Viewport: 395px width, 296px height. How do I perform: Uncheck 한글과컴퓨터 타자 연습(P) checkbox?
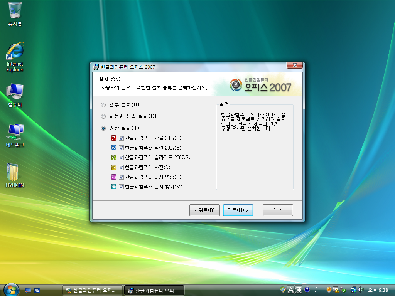[x=121, y=177]
